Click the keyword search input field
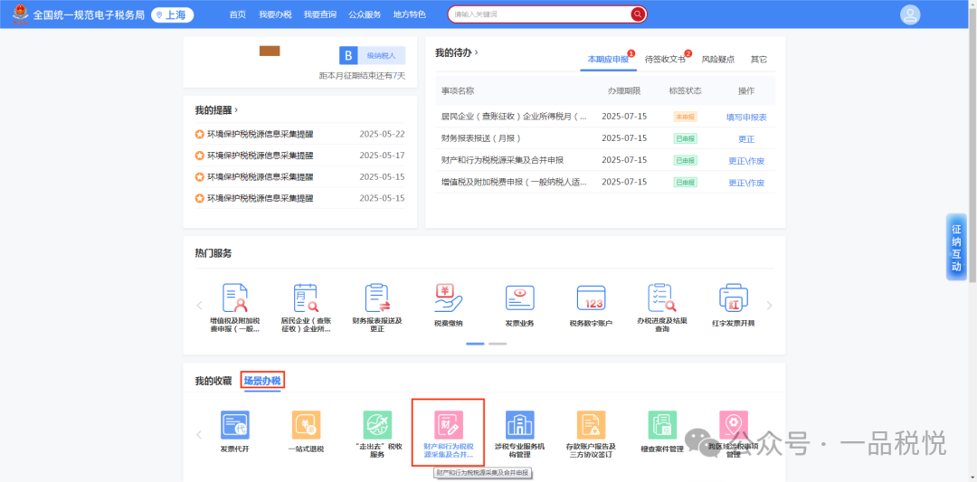 pyautogui.click(x=538, y=14)
